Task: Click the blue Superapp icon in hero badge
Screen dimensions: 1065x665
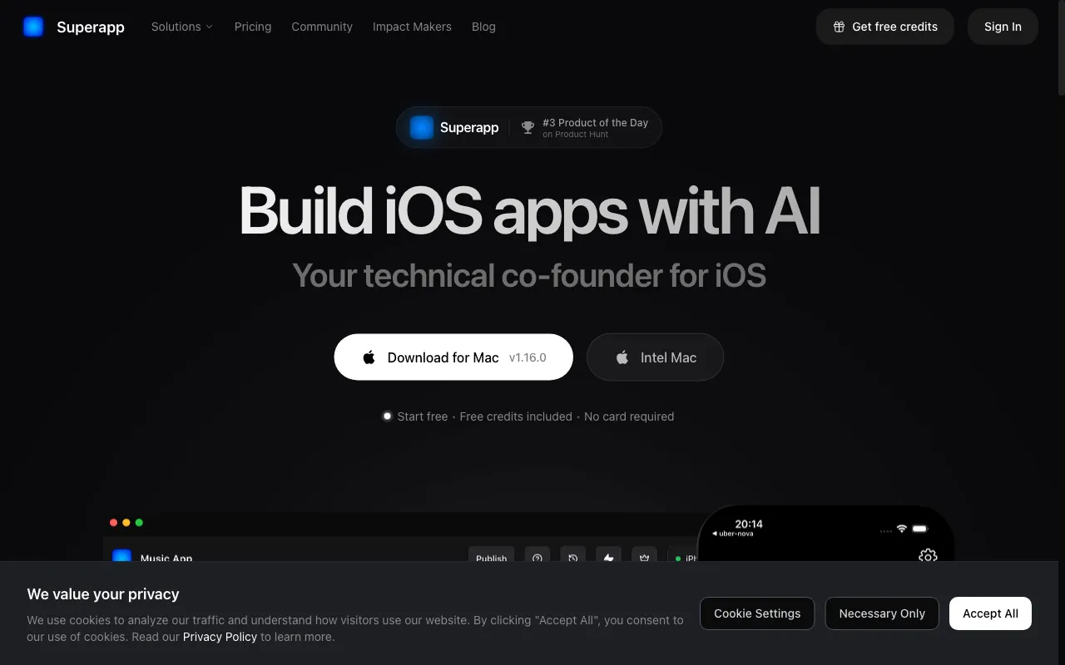Action: (x=422, y=127)
